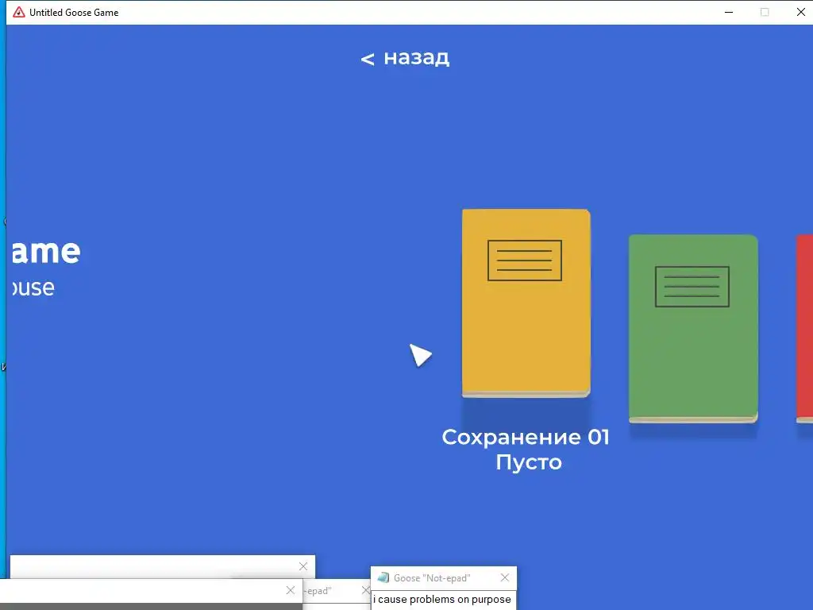Screen dimensions: 813x610
Task: Close the upper blank white popup window
Action: point(303,566)
